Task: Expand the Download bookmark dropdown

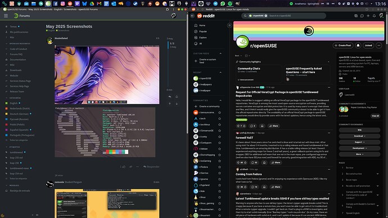Action: coord(359,136)
